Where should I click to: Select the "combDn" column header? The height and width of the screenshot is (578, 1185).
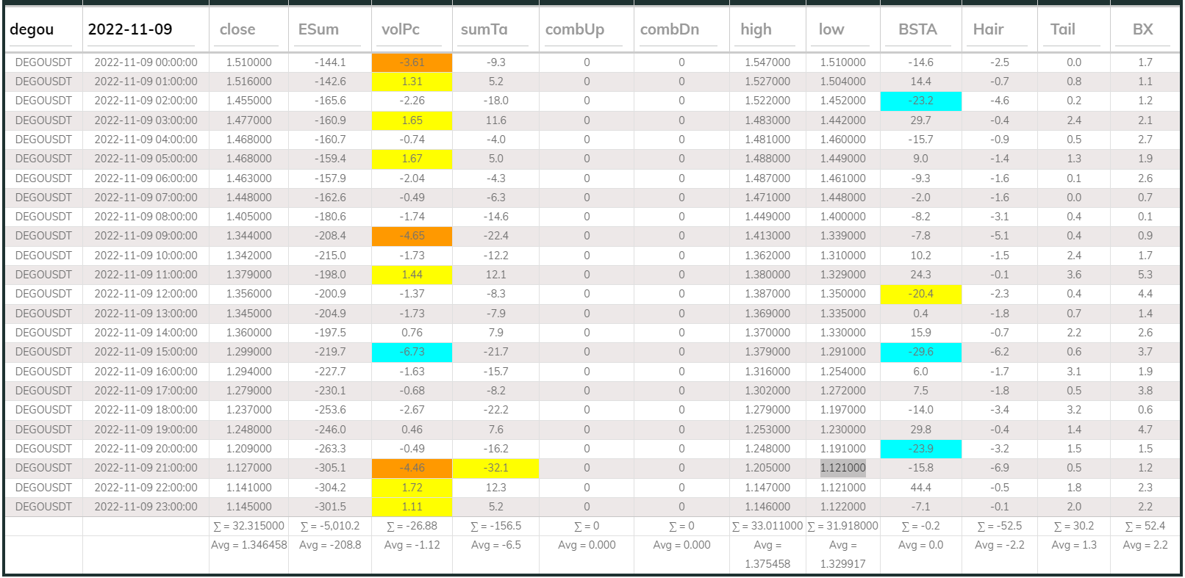tap(670, 30)
